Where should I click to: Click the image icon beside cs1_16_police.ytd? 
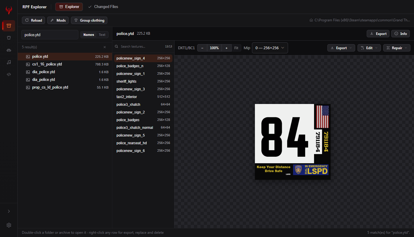click(x=28, y=64)
